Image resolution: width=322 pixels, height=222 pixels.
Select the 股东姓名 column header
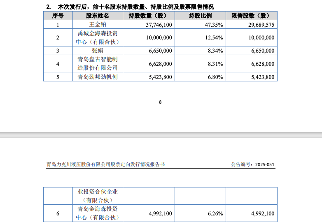click(98, 16)
